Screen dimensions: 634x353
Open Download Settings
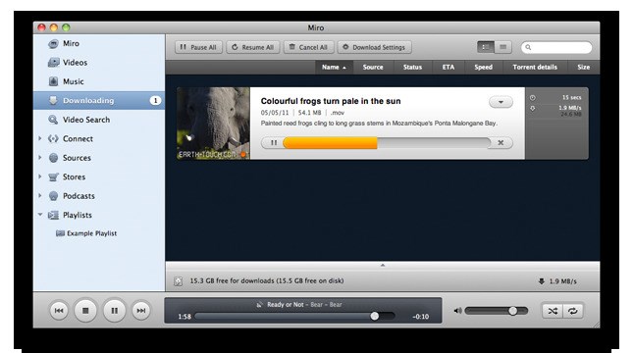375,47
